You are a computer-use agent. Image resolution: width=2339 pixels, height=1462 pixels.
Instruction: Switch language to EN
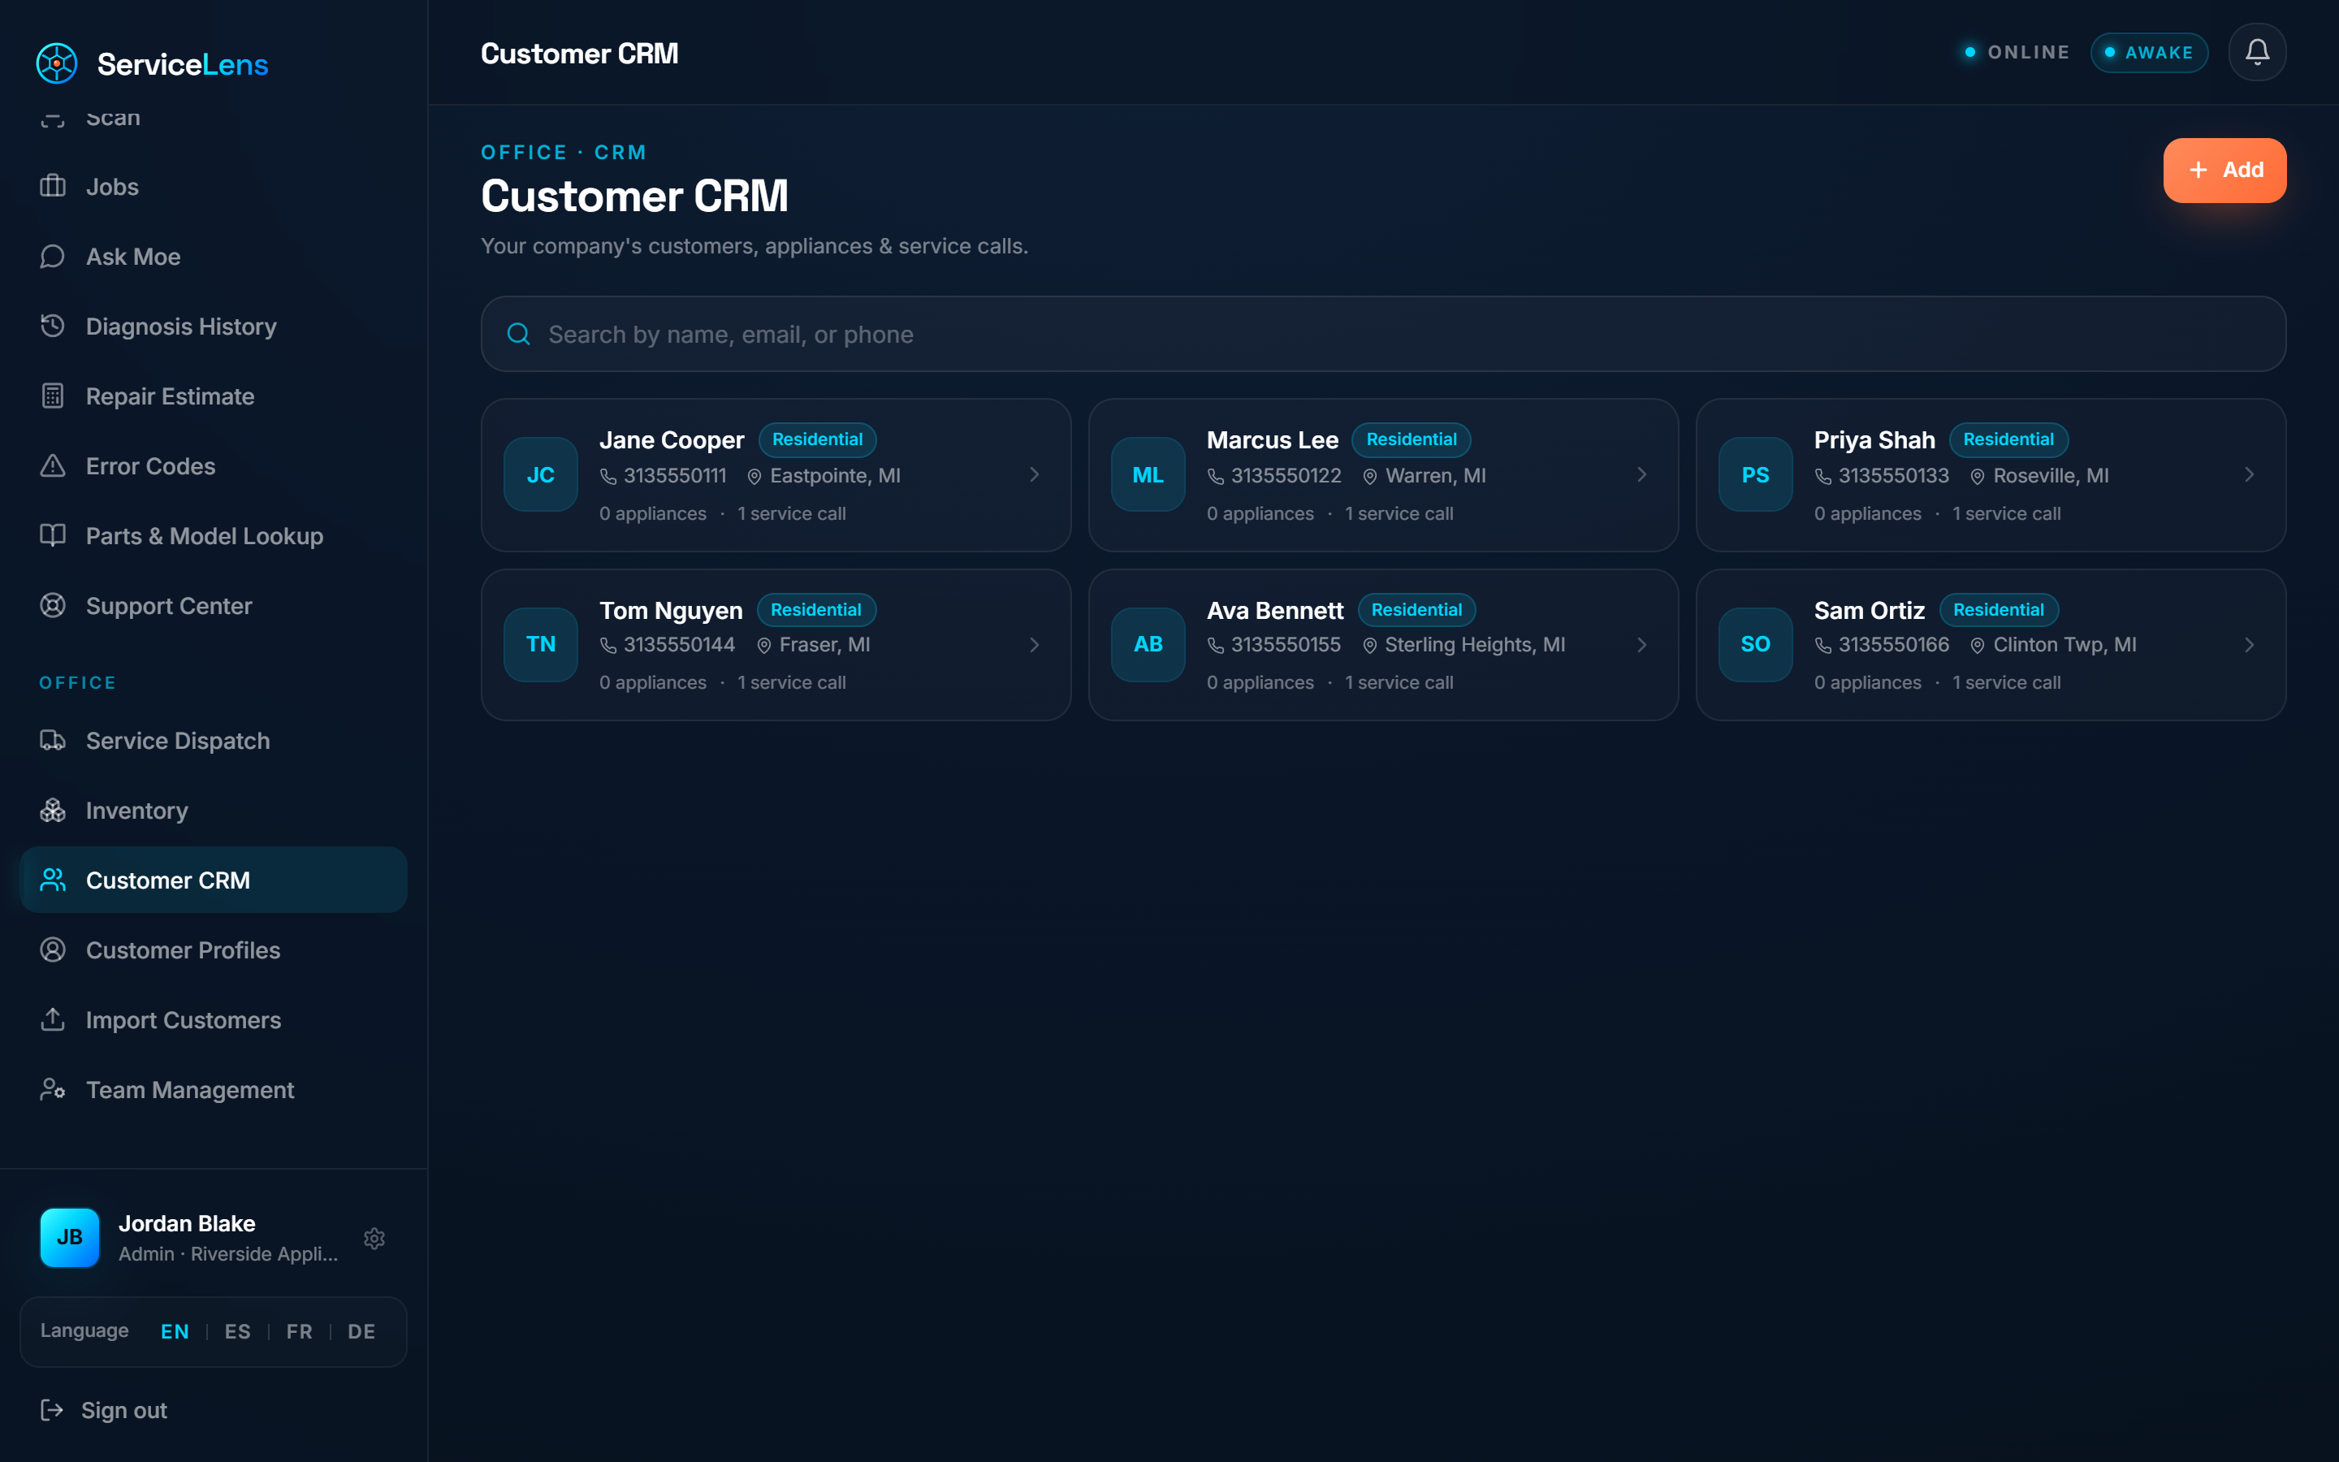coord(175,1331)
